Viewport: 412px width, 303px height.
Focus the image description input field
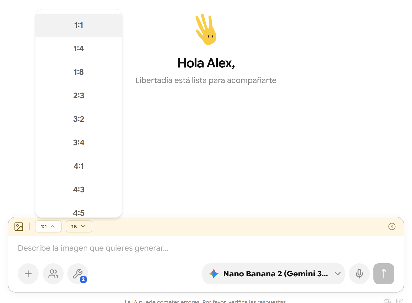coord(206,248)
